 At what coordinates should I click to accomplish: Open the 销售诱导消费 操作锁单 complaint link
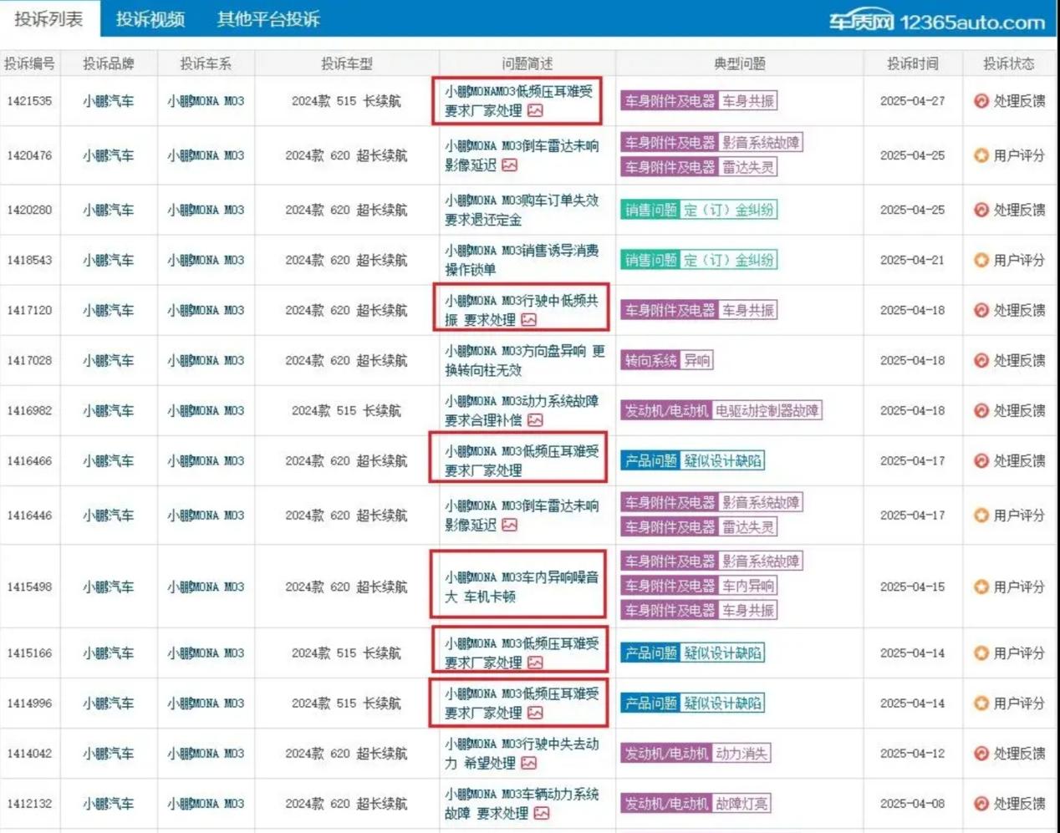click(x=522, y=260)
